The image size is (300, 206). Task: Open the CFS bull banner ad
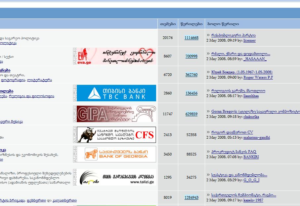116,135
